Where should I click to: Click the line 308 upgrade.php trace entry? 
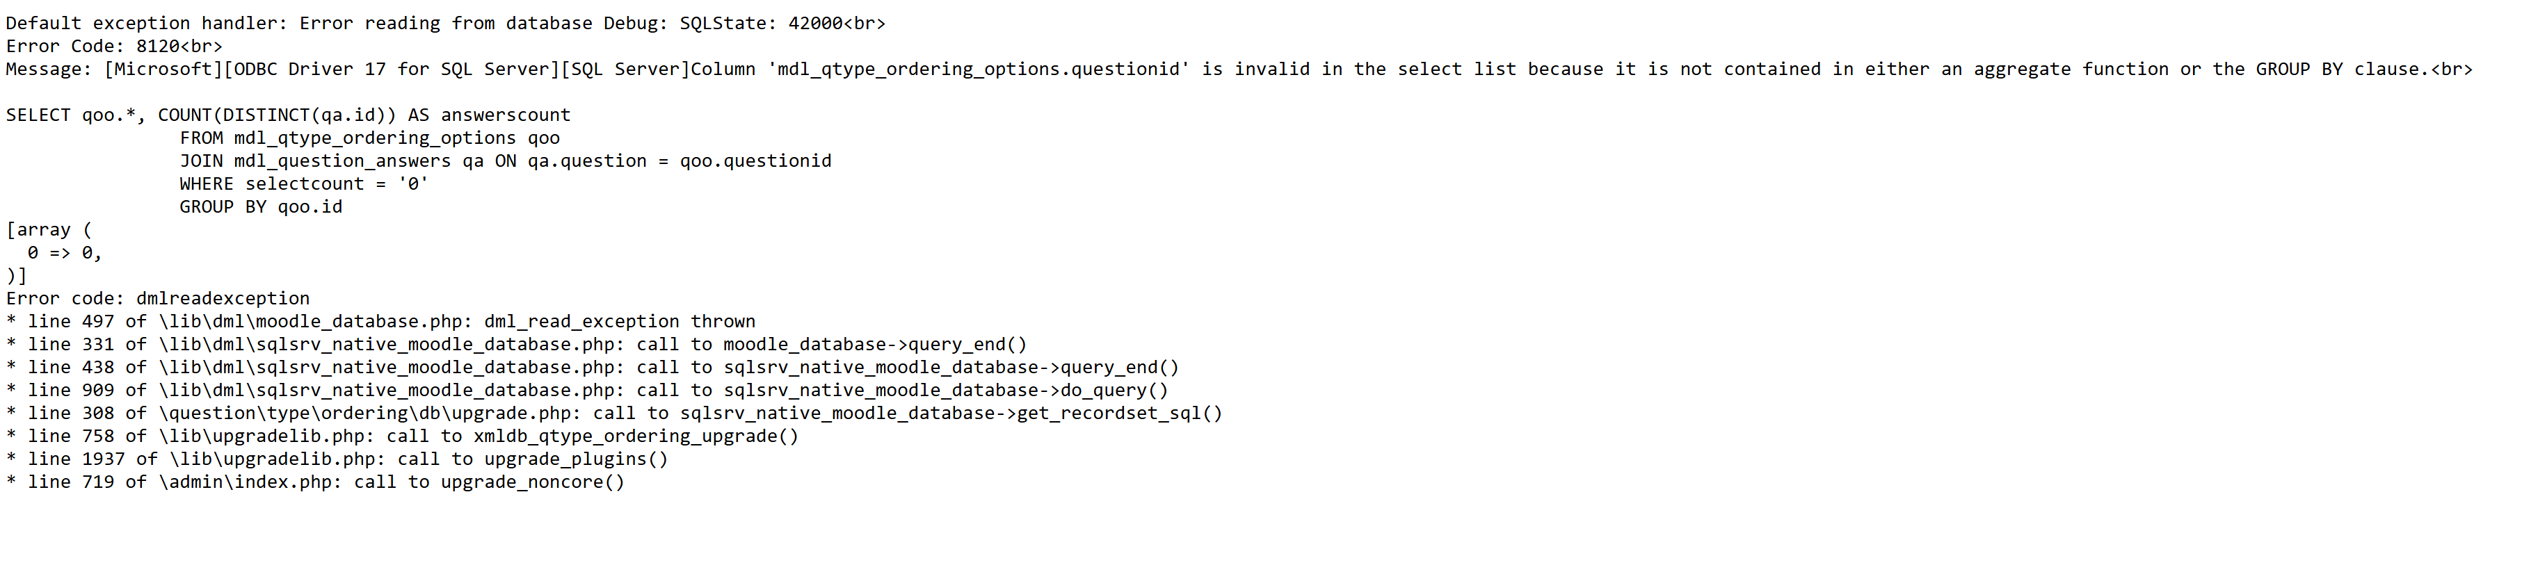(x=614, y=414)
